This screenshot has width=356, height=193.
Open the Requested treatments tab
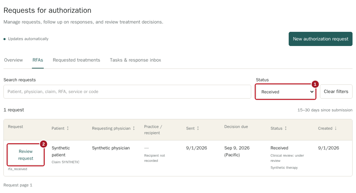[x=76, y=60]
